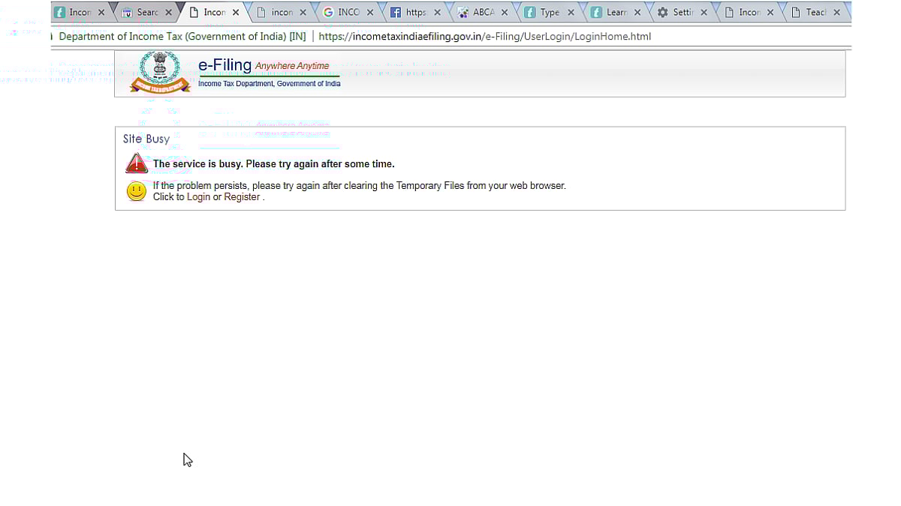Close the Google INCO tab
The width and height of the screenshot is (901, 506).
(x=370, y=13)
